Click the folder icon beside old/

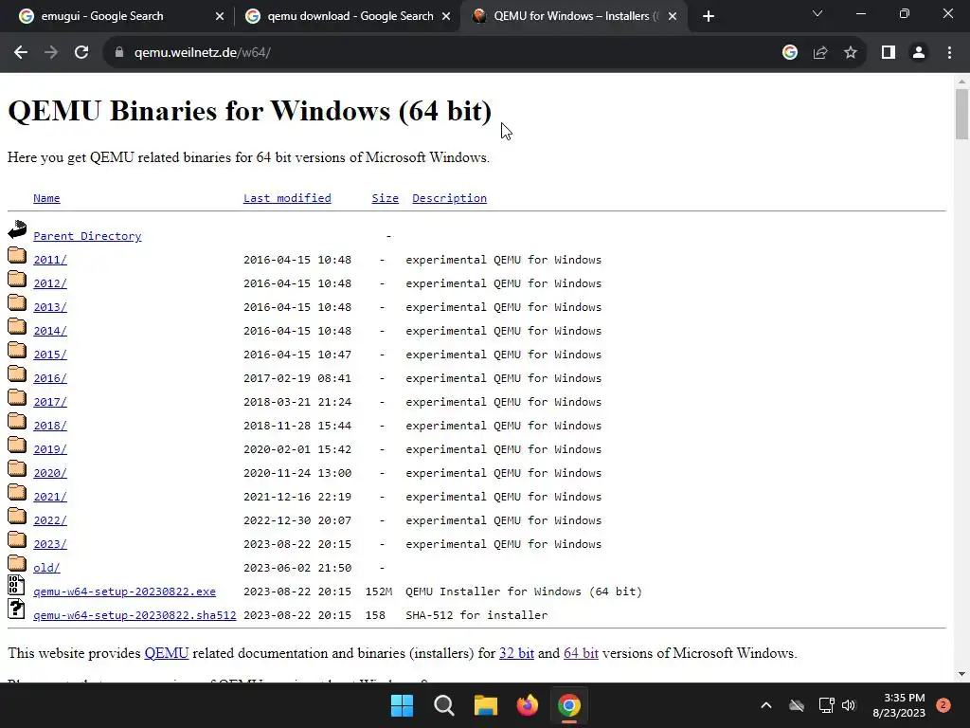tap(17, 563)
